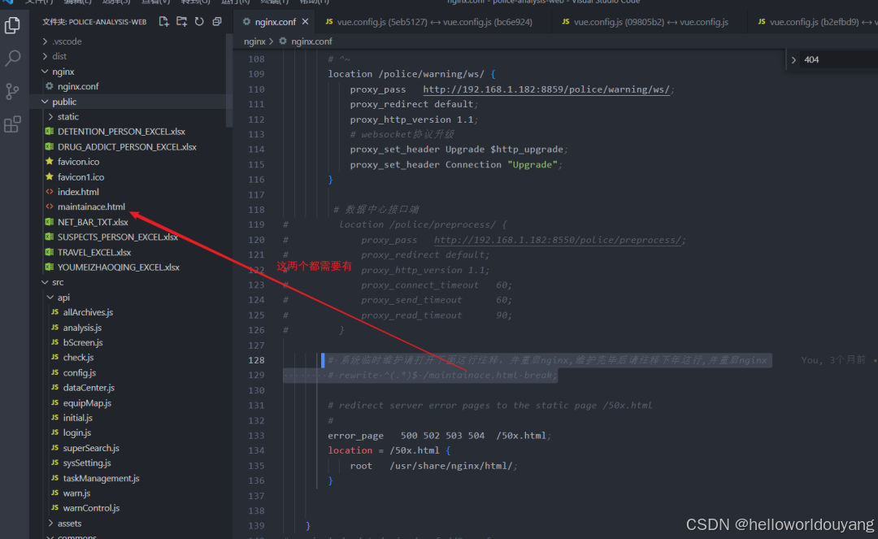
Task: Open vue.config.js (b2efbd9) diff tab
Action: click(x=814, y=22)
